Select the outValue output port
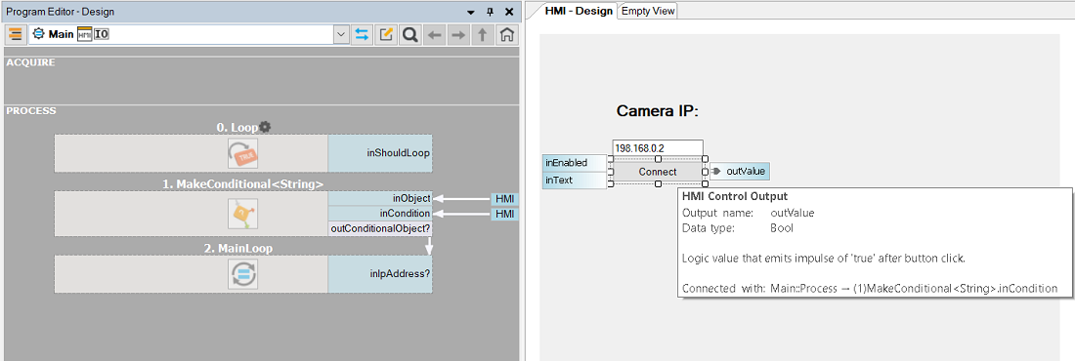1075x361 pixels. (x=746, y=171)
